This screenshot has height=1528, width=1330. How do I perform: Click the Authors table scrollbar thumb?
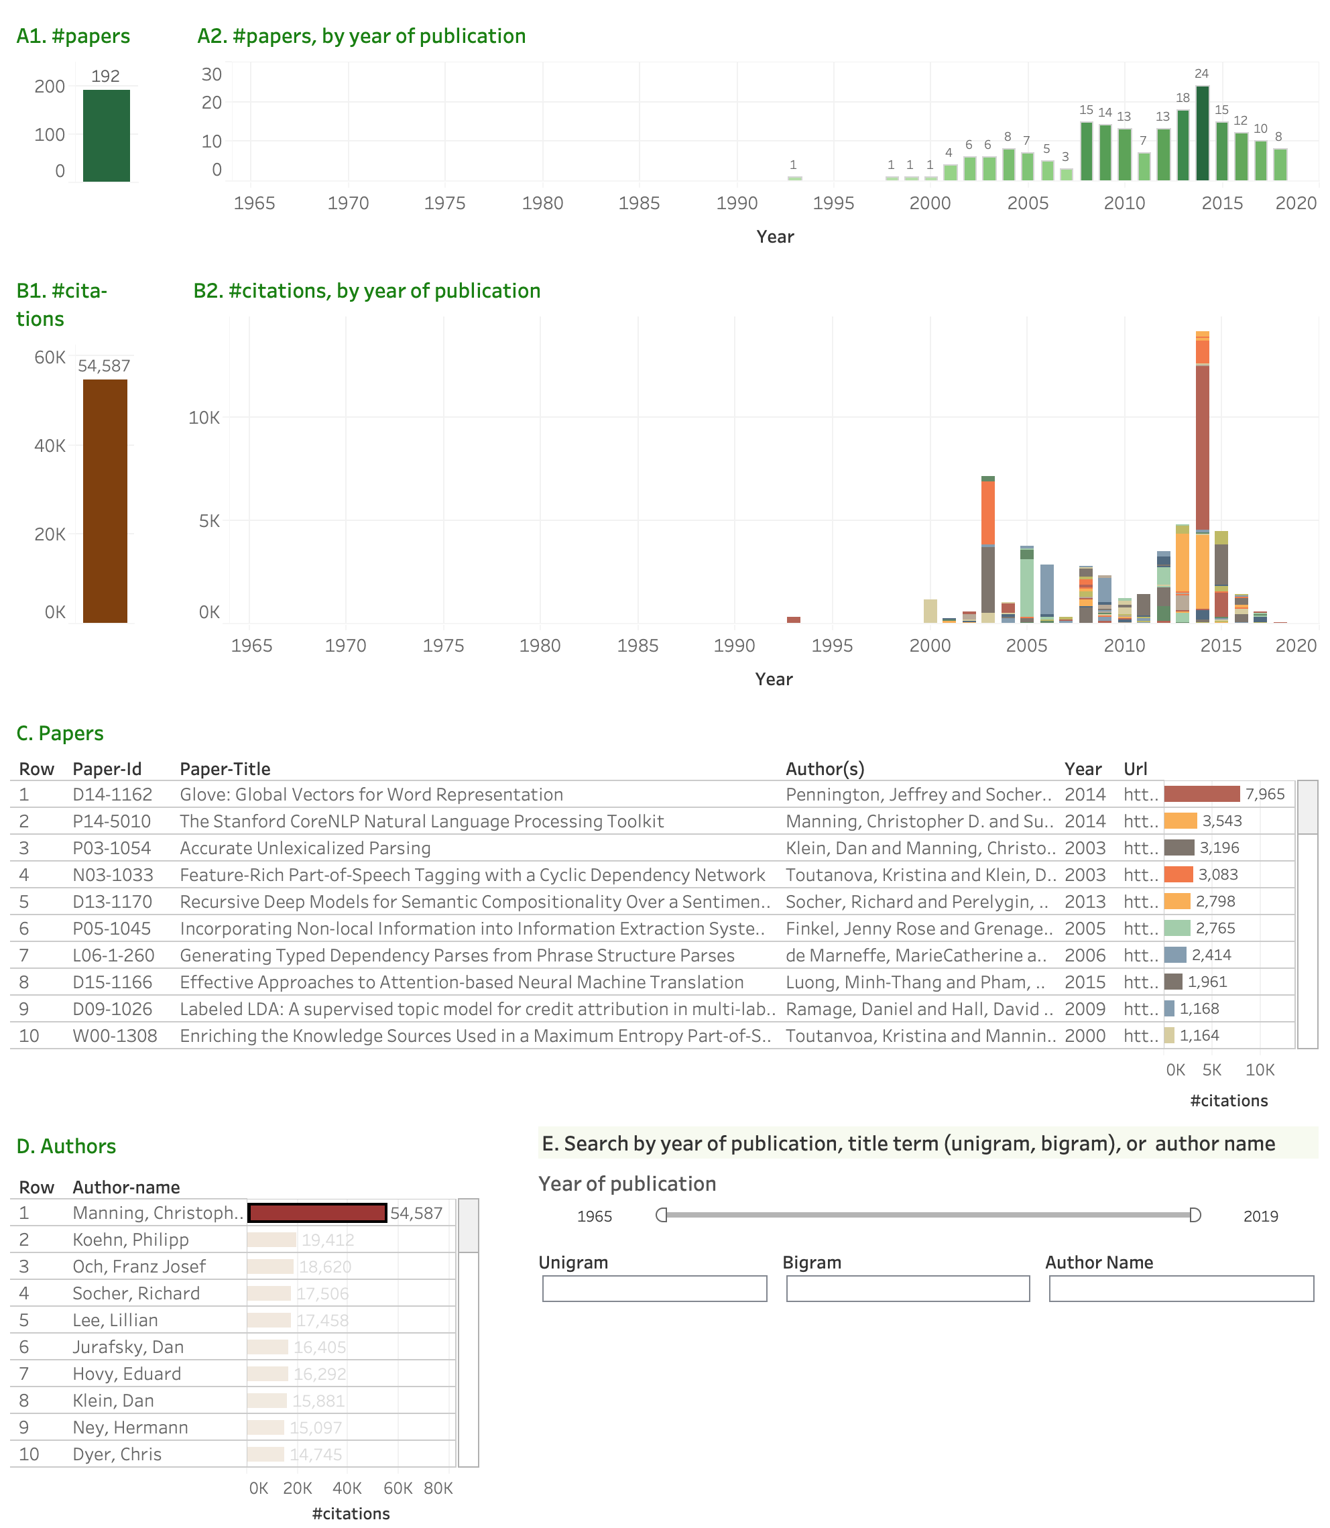coord(468,1226)
